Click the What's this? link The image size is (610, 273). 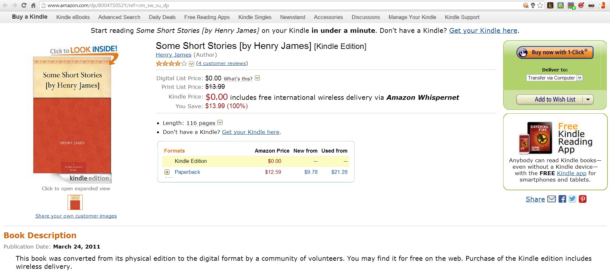coord(238,79)
